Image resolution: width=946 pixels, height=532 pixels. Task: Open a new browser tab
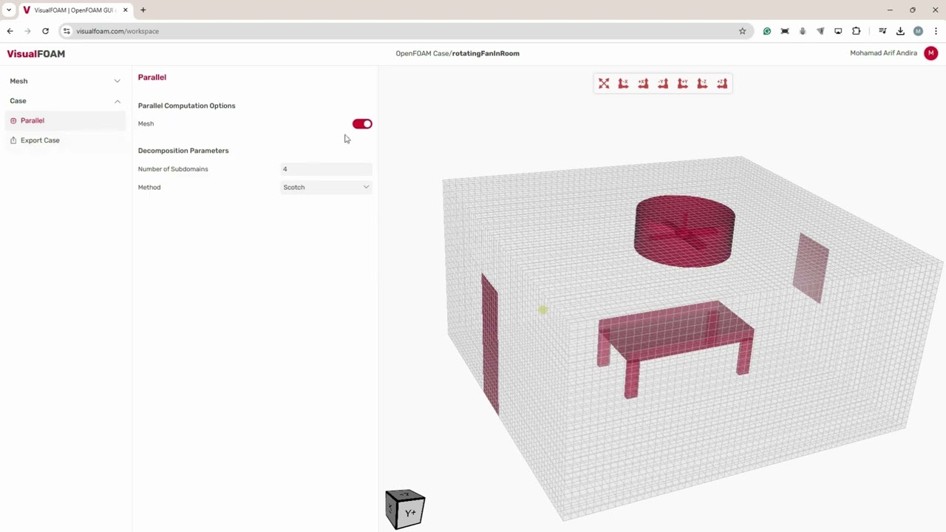coord(143,10)
